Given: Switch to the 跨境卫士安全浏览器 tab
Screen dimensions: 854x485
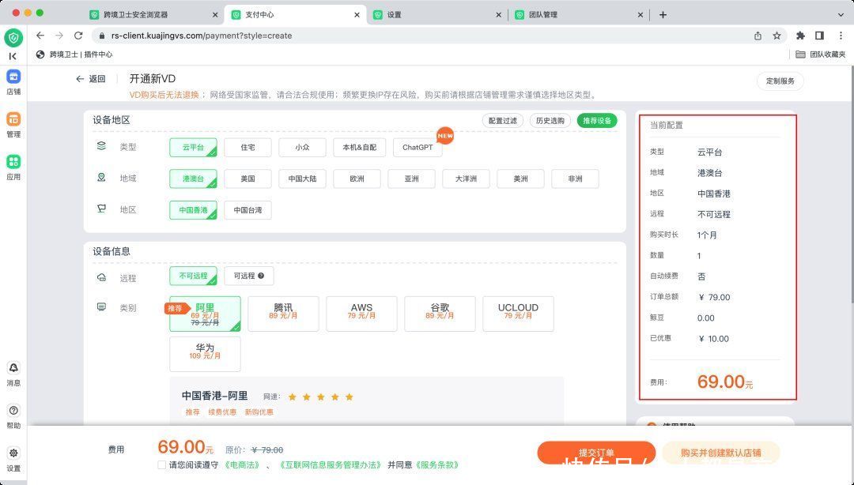Looking at the screenshot, I should [153, 15].
